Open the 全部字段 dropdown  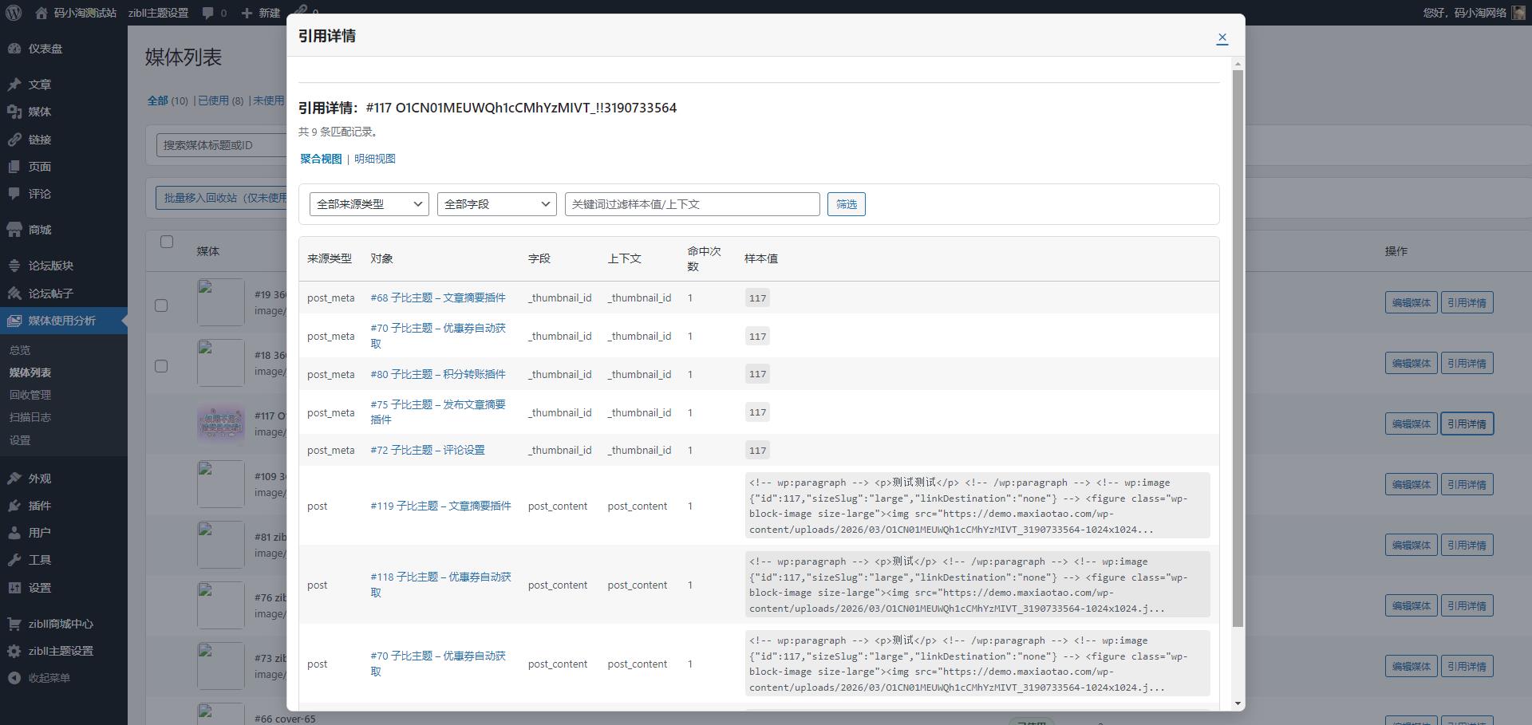click(x=496, y=204)
